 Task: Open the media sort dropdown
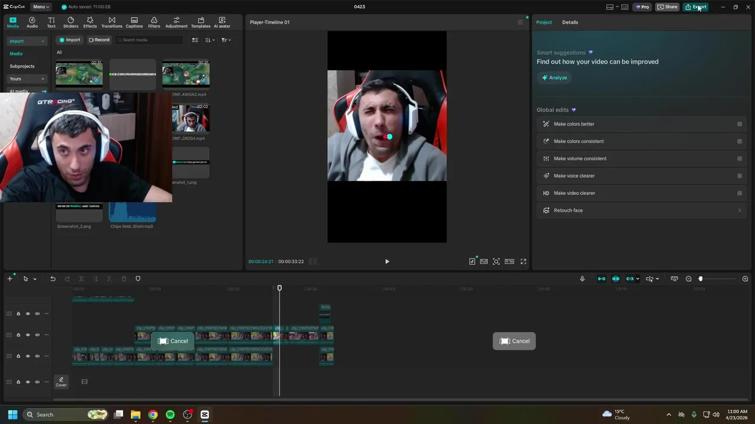click(x=210, y=40)
